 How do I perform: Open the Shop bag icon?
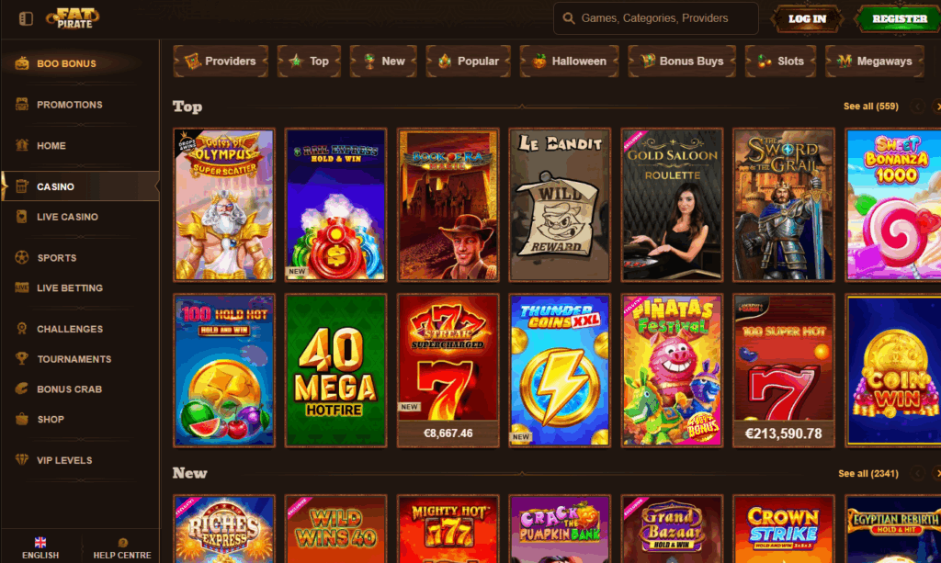(22, 419)
